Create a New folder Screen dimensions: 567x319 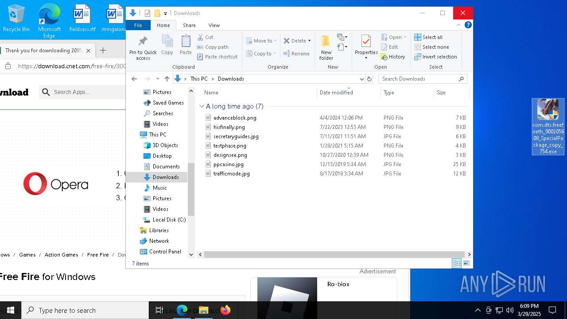326,48
